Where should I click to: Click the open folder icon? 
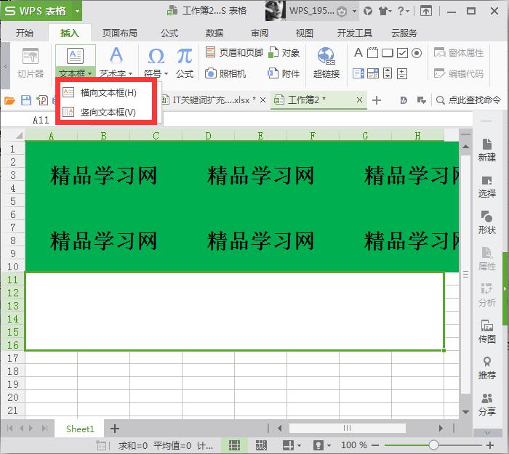9,100
